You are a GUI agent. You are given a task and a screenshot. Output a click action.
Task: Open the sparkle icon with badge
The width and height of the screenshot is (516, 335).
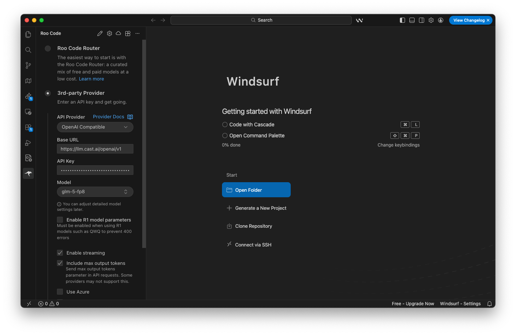pyautogui.click(x=28, y=96)
